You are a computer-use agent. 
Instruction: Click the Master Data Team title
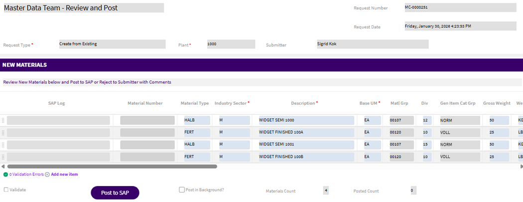coord(84,8)
